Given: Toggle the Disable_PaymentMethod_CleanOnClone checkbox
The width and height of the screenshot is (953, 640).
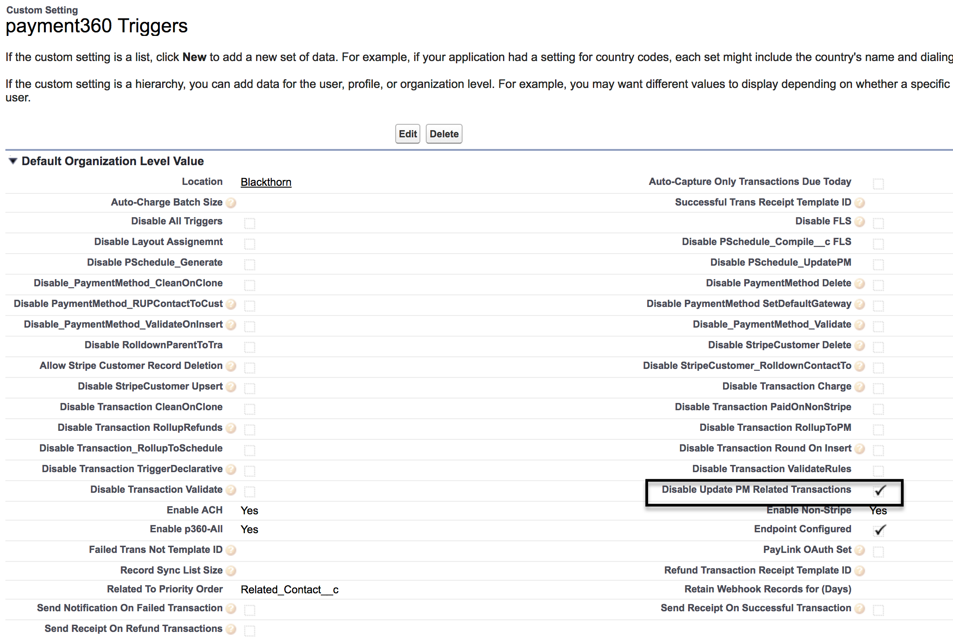Looking at the screenshot, I should click(x=250, y=285).
